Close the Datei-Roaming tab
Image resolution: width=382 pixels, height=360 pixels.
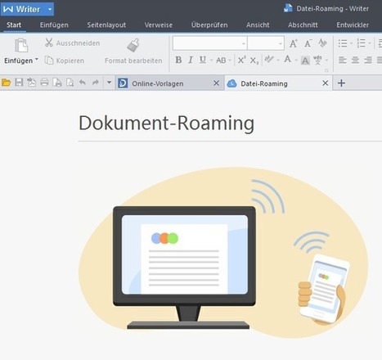pos(325,83)
